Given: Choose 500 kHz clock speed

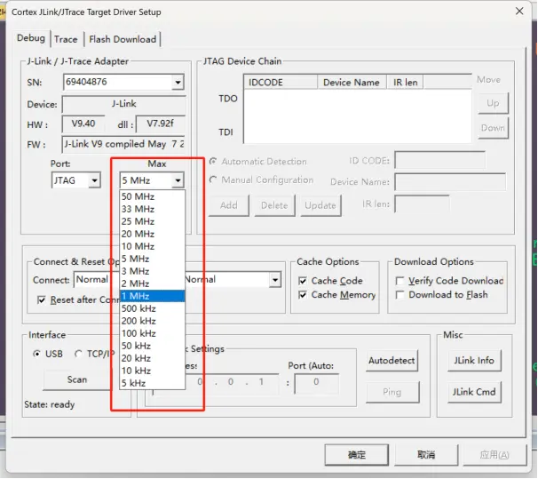Looking at the screenshot, I should [152, 308].
